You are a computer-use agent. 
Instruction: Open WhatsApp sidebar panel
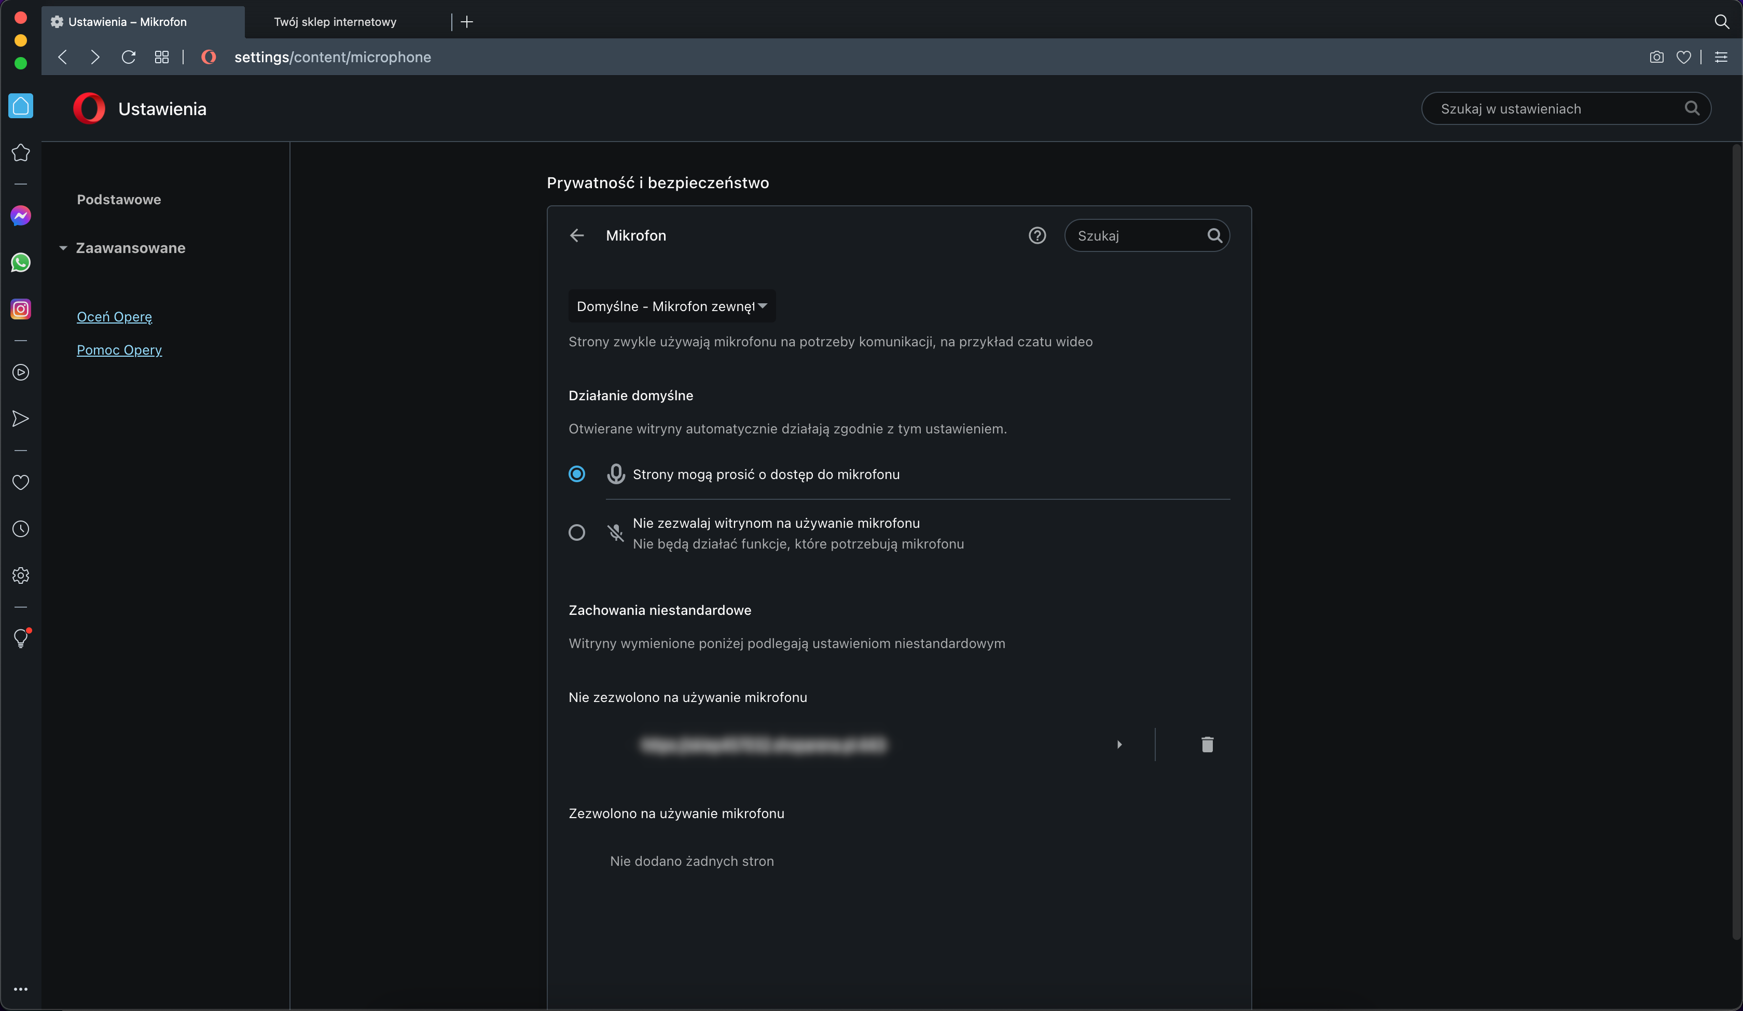click(21, 263)
